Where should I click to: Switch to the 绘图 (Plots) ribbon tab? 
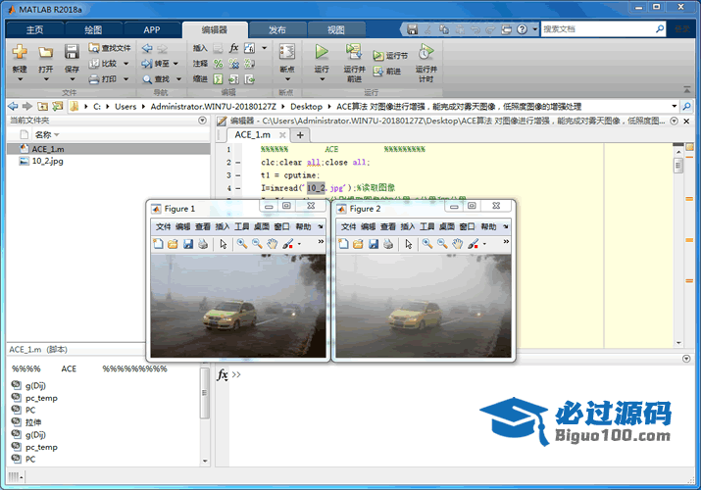[93, 29]
